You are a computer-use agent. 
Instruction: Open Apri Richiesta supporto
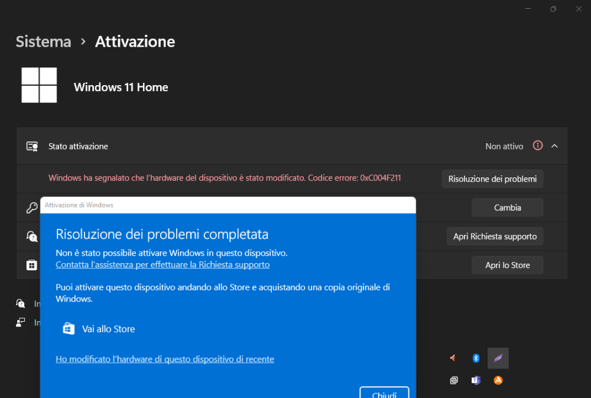click(495, 237)
